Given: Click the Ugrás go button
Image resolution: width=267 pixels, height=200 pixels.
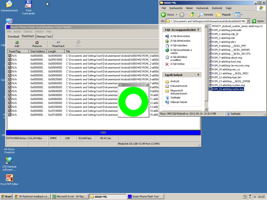Looking at the screenshot, I should [x=258, y=21].
